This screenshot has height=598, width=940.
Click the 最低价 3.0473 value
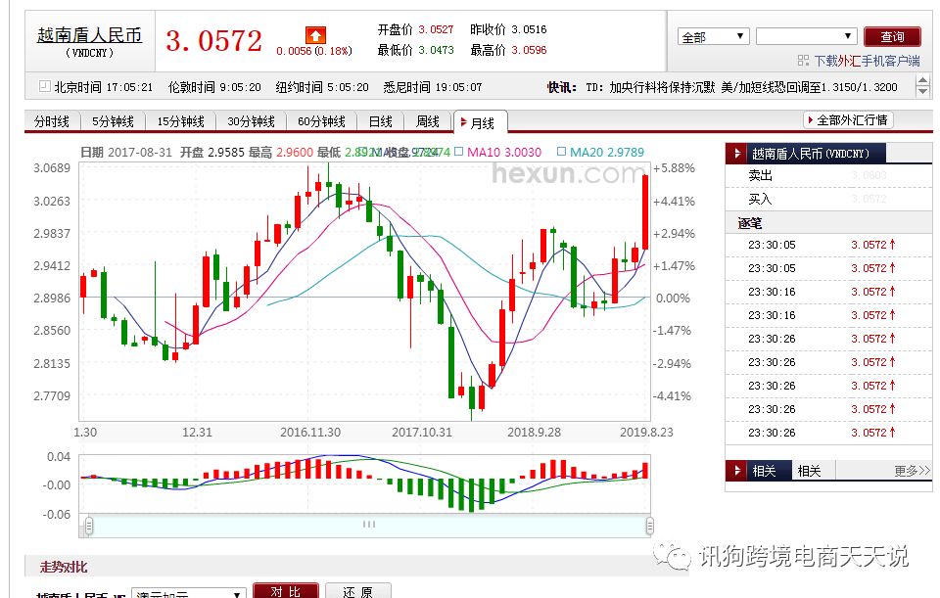point(436,50)
